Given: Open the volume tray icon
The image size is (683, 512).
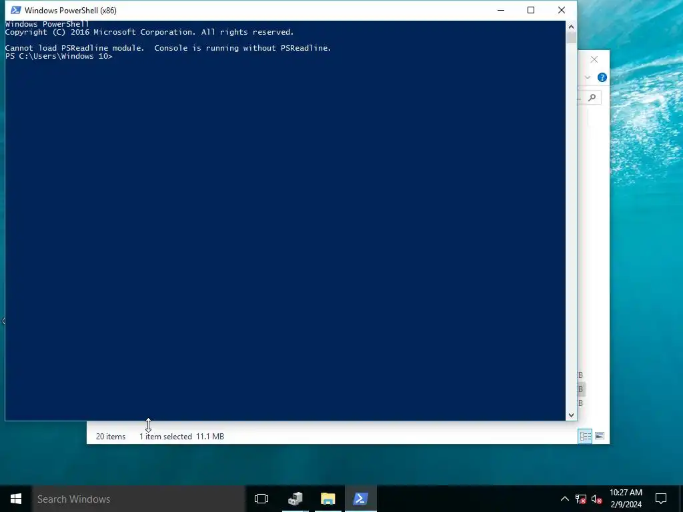Looking at the screenshot, I should point(597,499).
